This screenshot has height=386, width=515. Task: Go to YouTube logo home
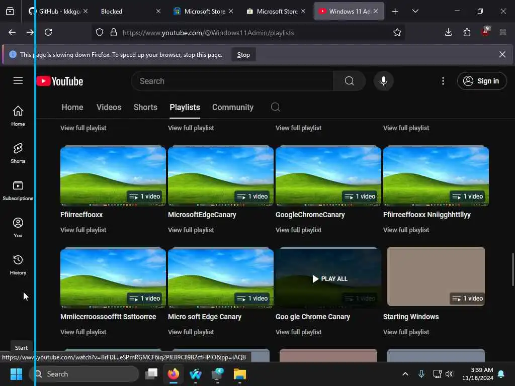click(60, 81)
